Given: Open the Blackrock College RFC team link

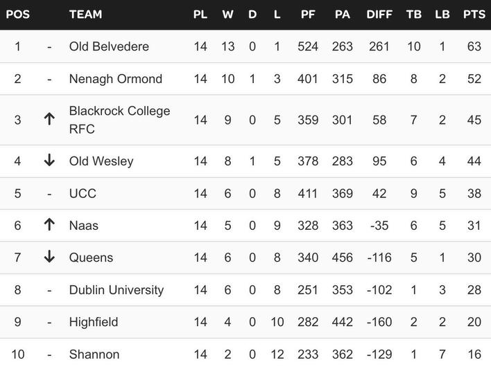Looking at the screenshot, I should [119, 120].
